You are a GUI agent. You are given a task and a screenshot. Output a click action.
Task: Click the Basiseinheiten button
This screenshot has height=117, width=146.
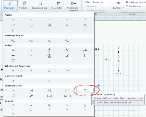pyautogui.click(x=133, y=6)
